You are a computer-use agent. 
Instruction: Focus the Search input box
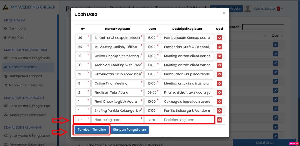tap(263, 27)
